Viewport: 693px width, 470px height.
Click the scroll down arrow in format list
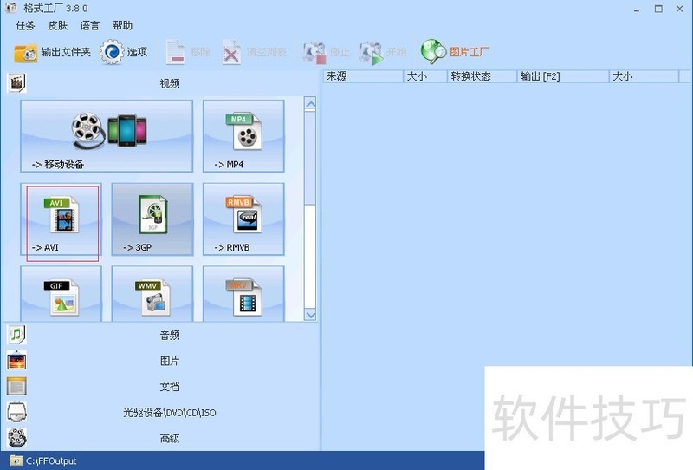click(310, 315)
